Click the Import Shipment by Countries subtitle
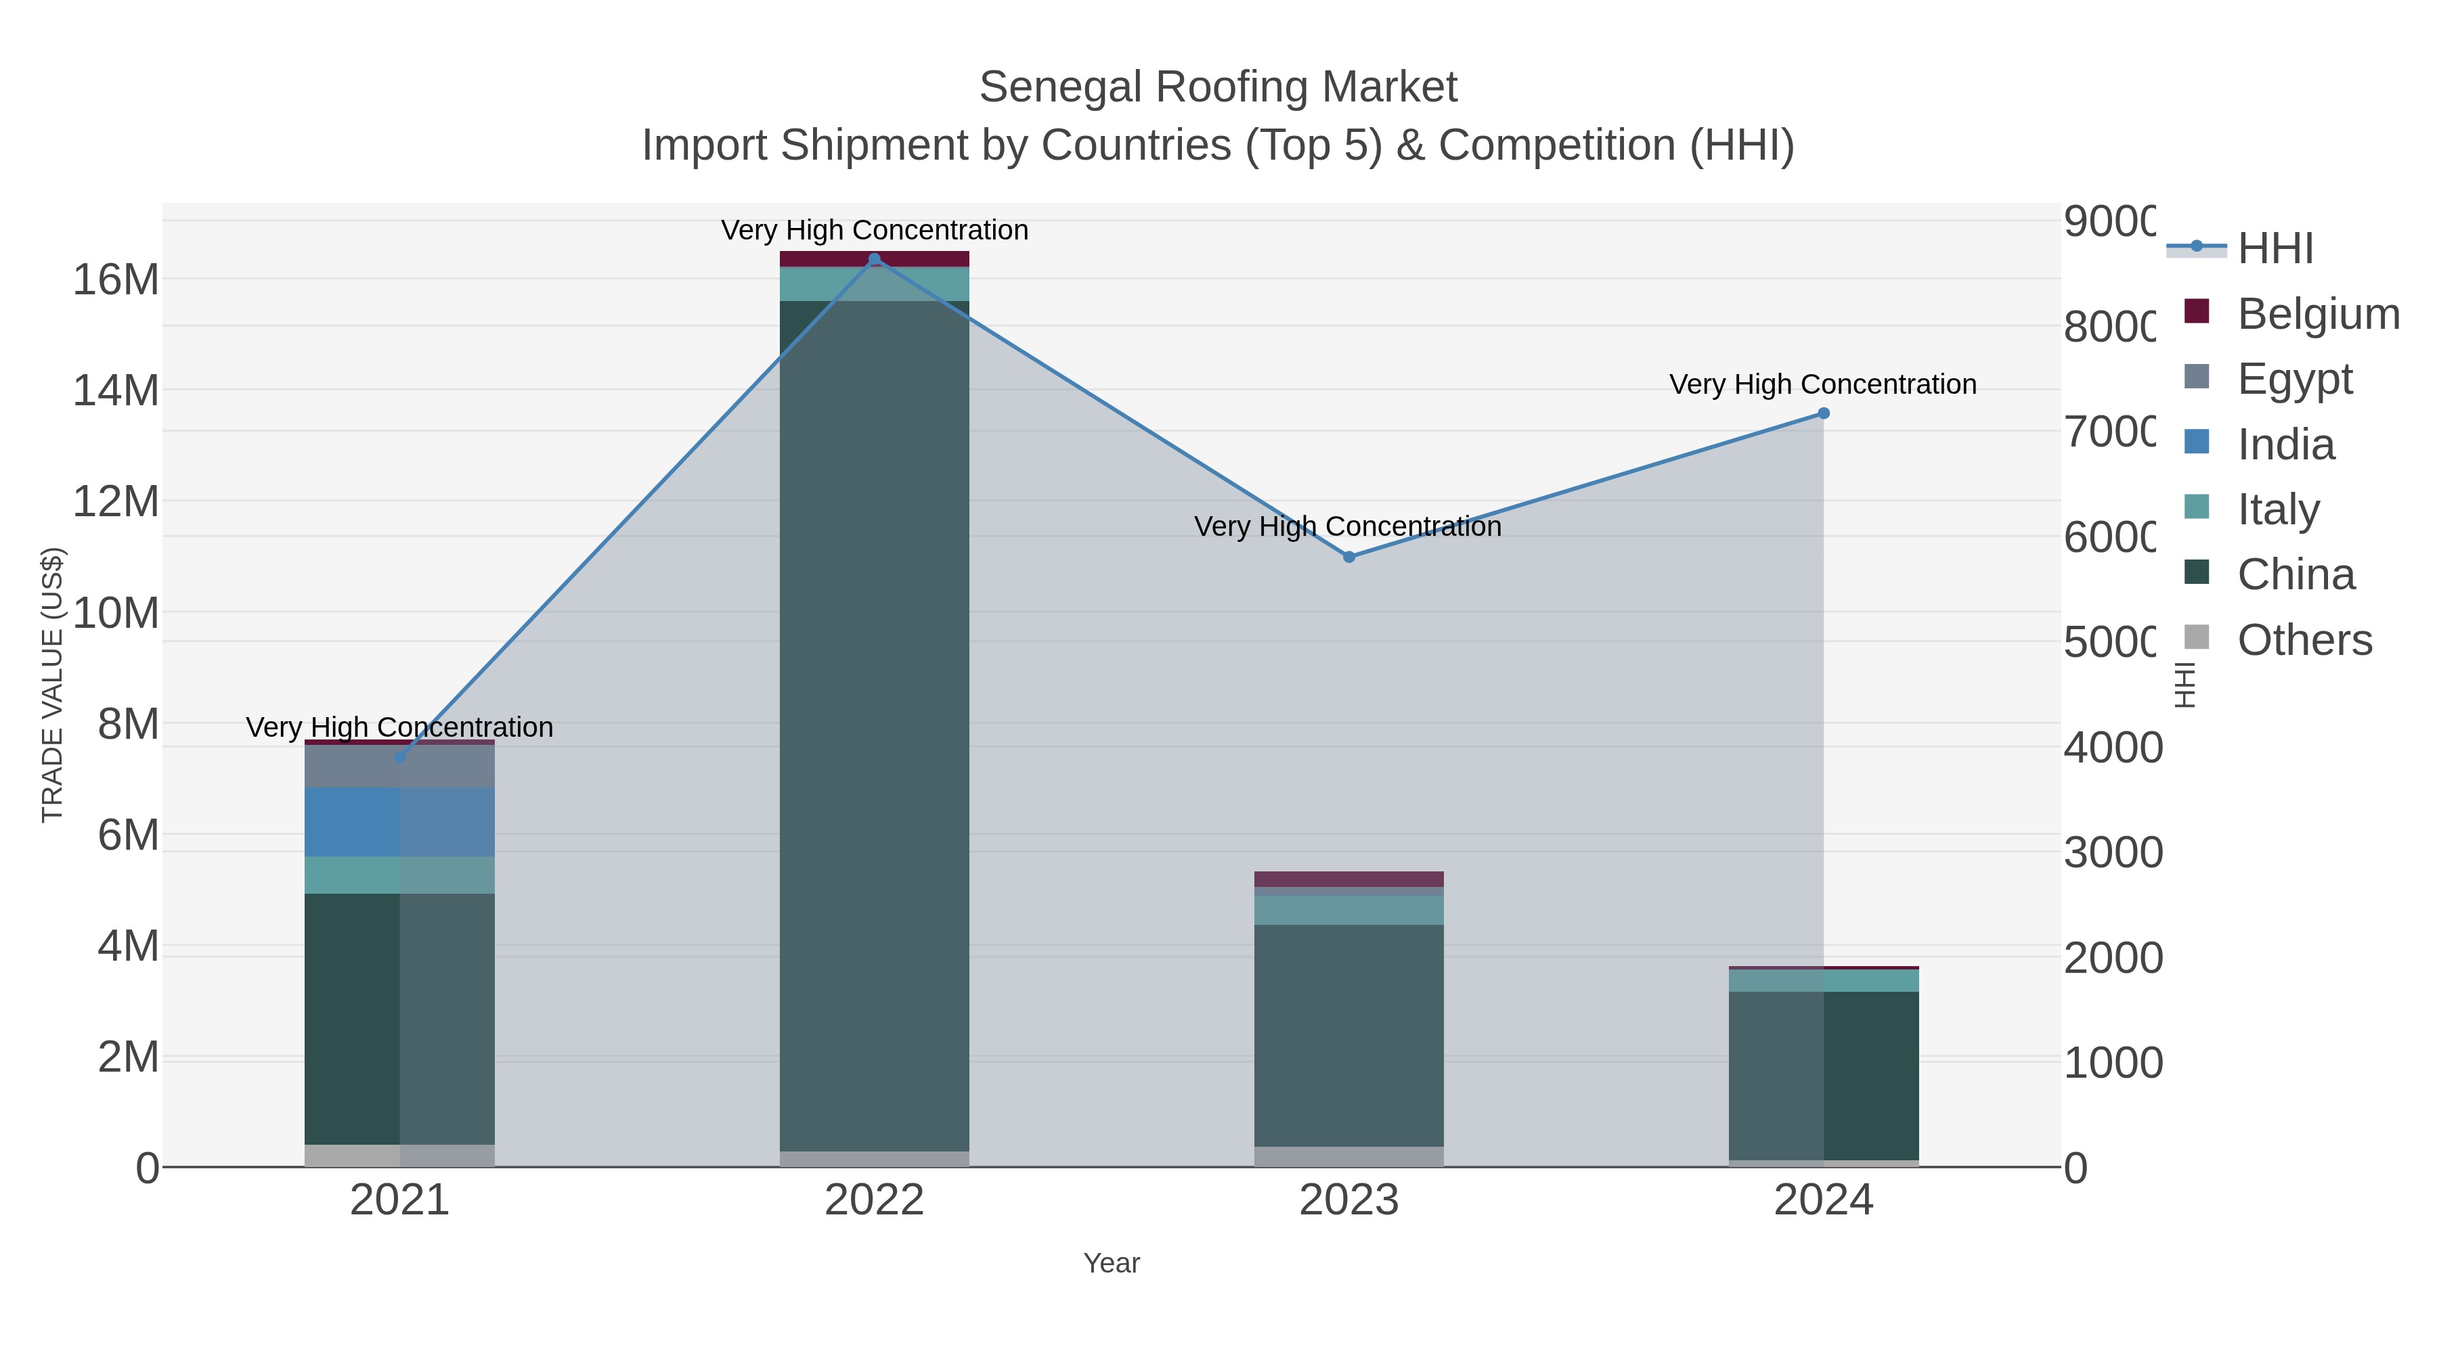Screen dimensions: 2437x1370 [1218, 145]
